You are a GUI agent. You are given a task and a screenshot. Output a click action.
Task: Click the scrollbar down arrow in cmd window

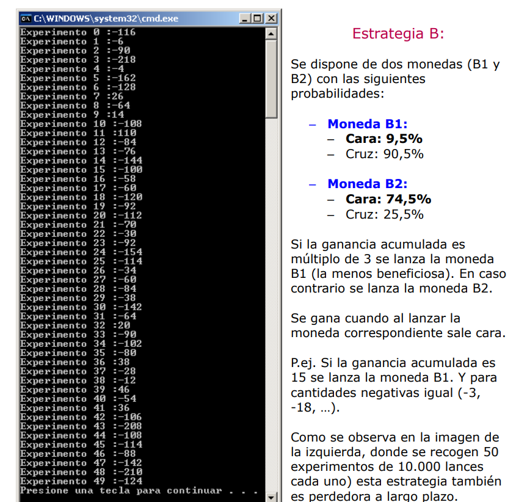[x=271, y=497]
